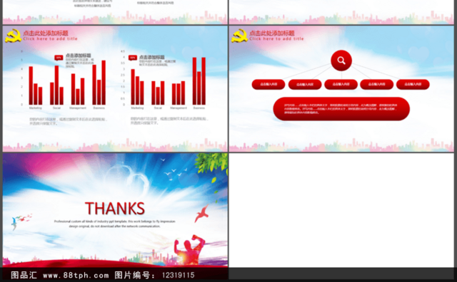Screen dimensions: 457x282
Task: Click the red percentage badge beside the first chart title
Action: coord(59,58)
